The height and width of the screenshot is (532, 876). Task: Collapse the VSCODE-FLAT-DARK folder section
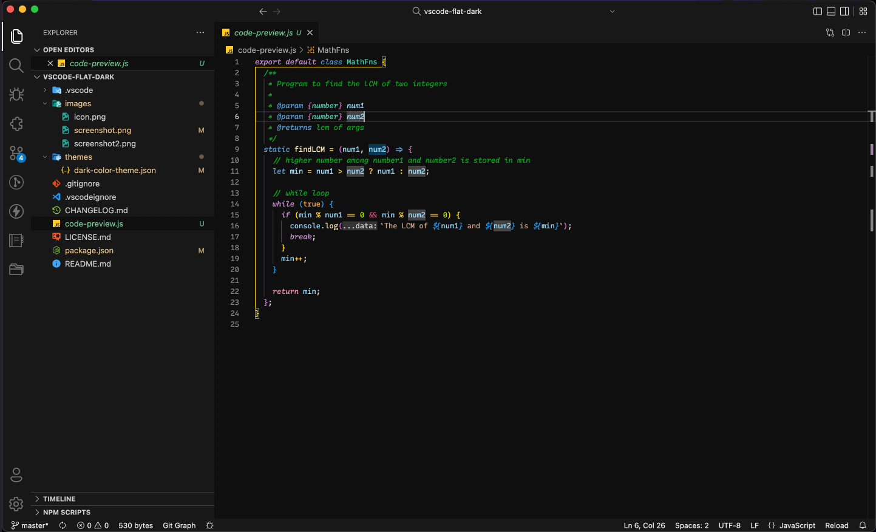click(123, 77)
